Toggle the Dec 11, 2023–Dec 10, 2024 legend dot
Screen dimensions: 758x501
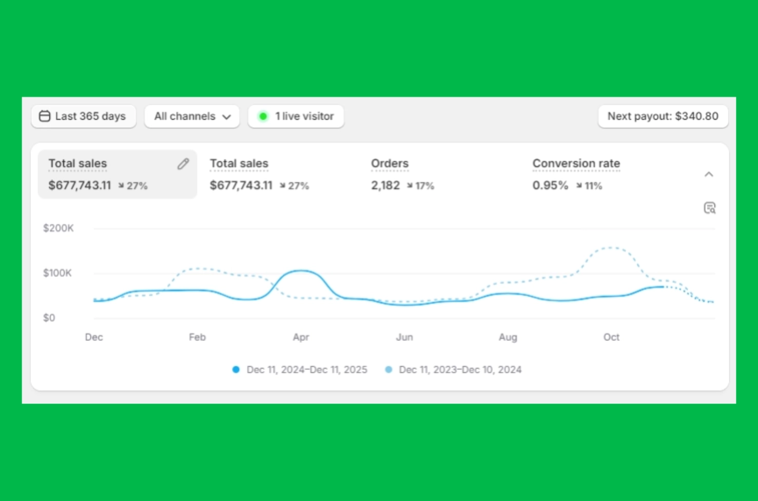coord(388,370)
